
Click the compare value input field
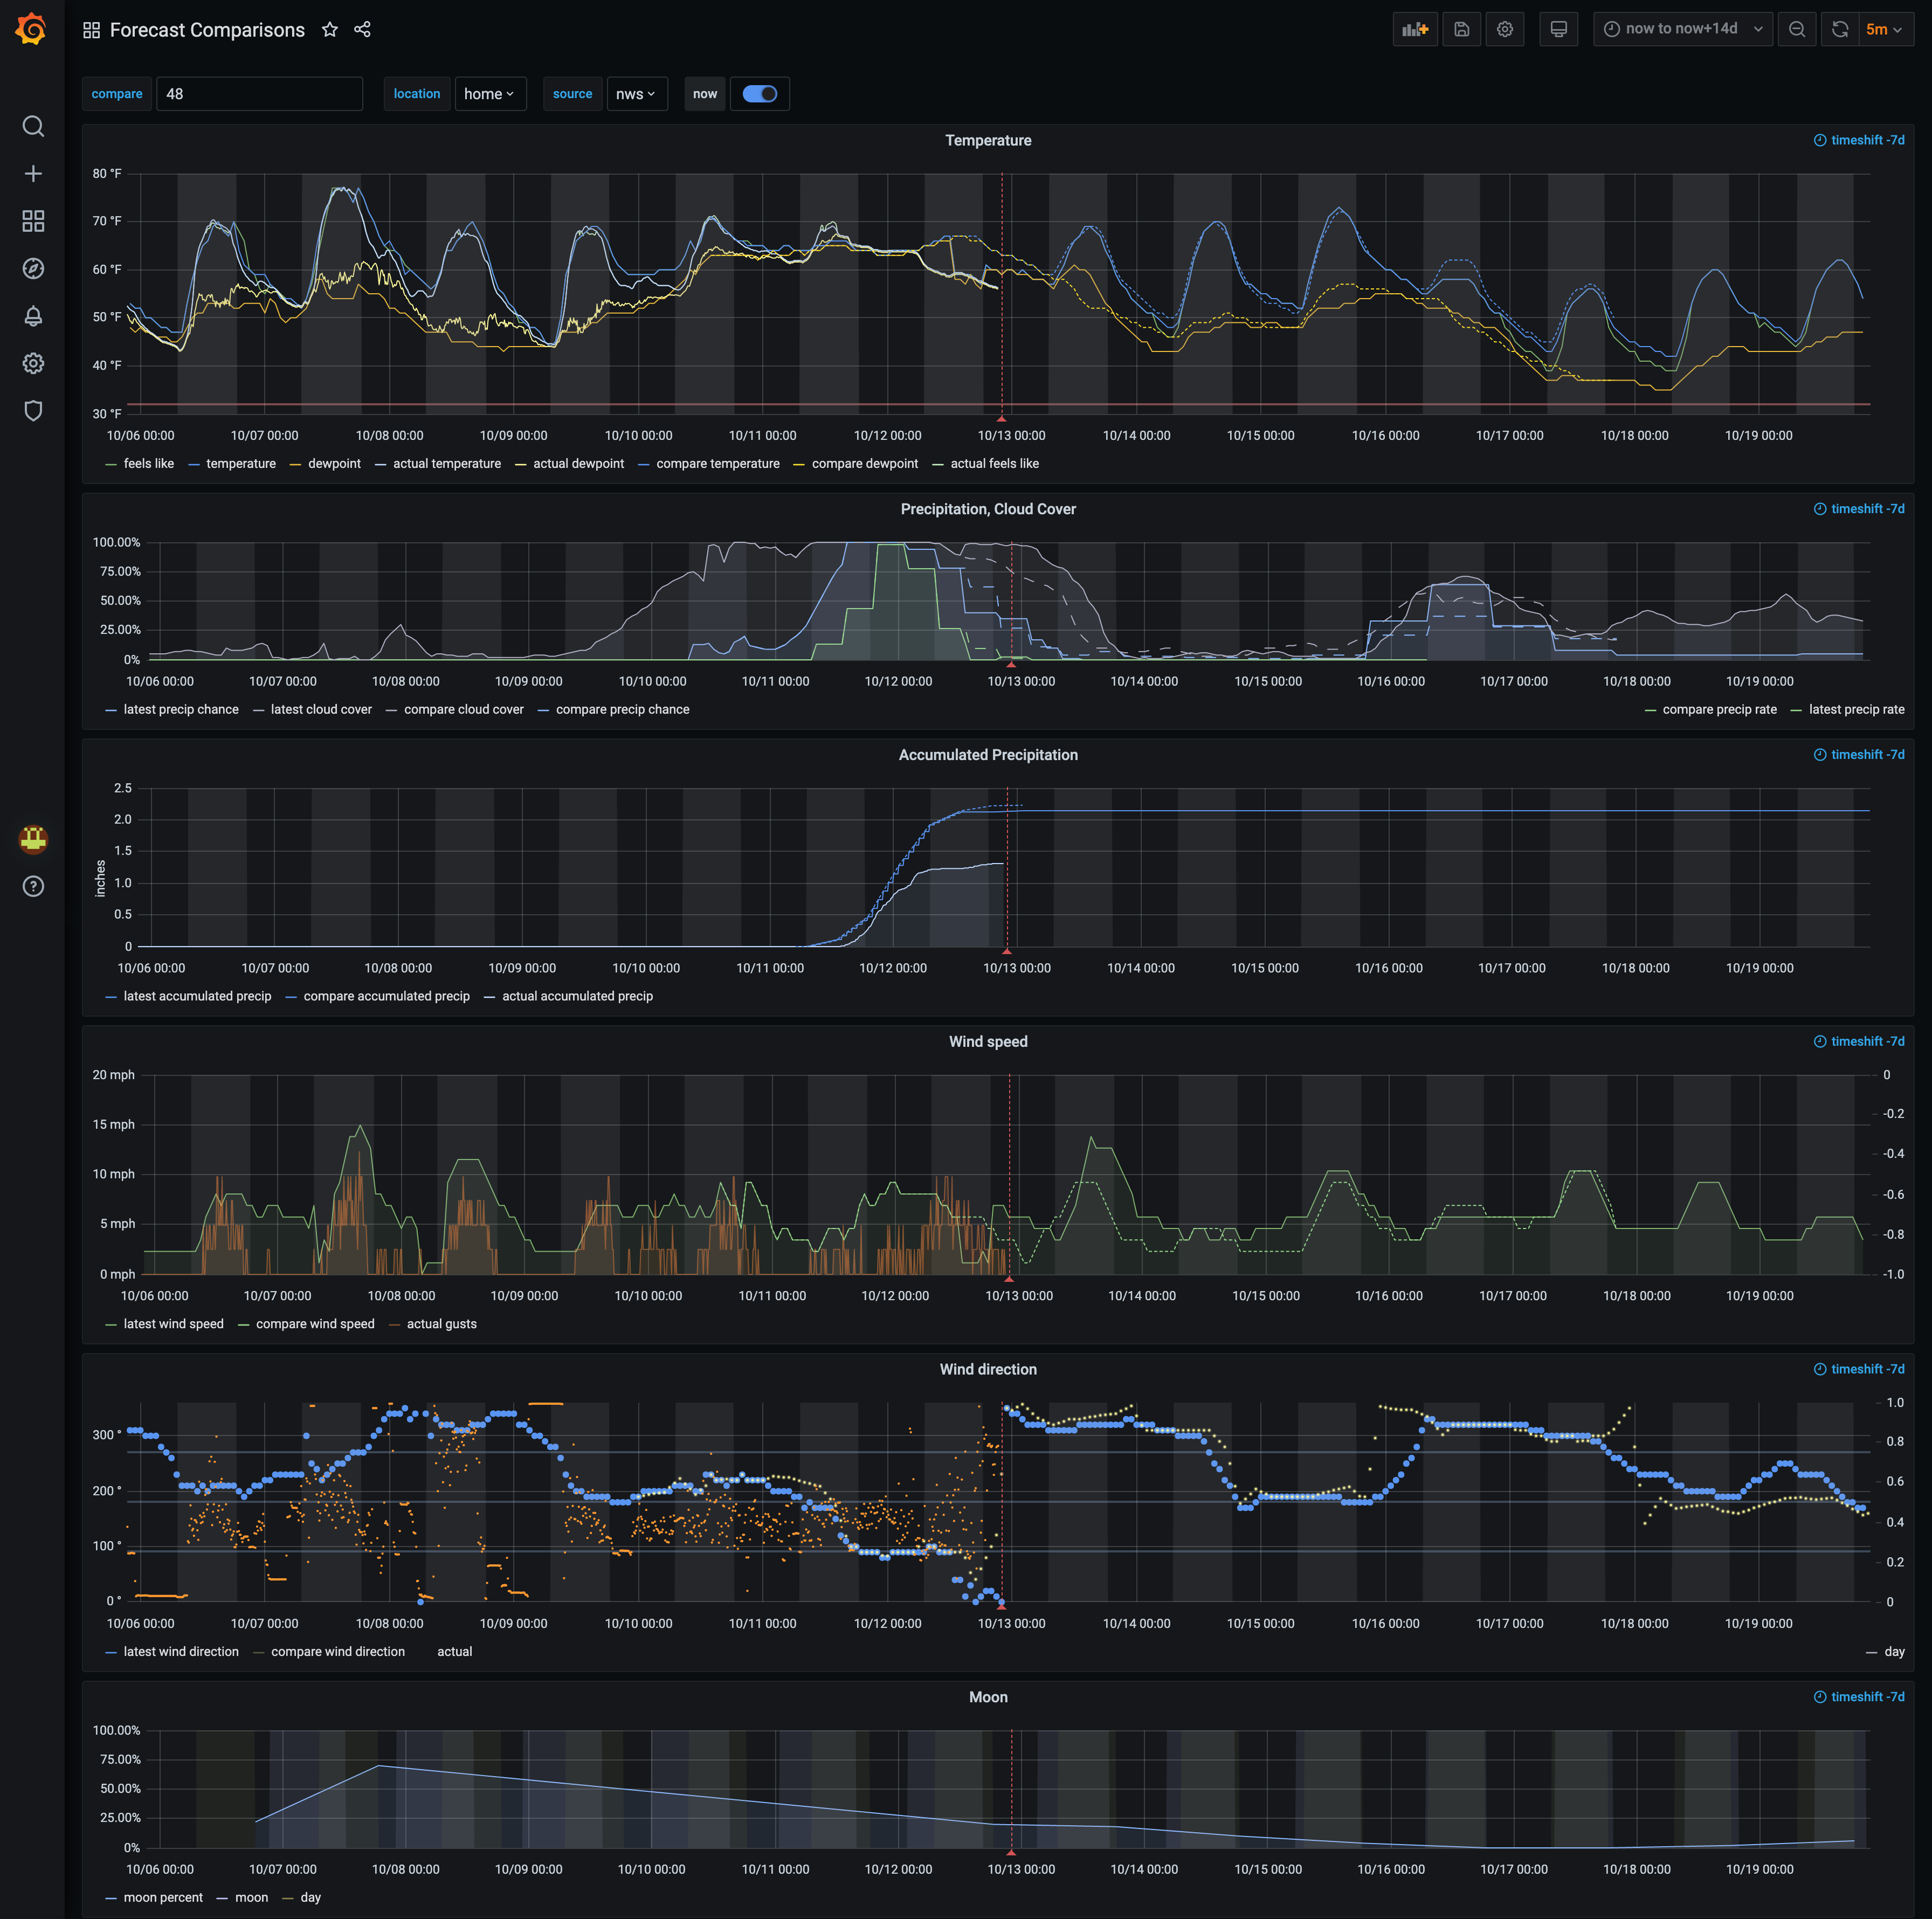[259, 94]
